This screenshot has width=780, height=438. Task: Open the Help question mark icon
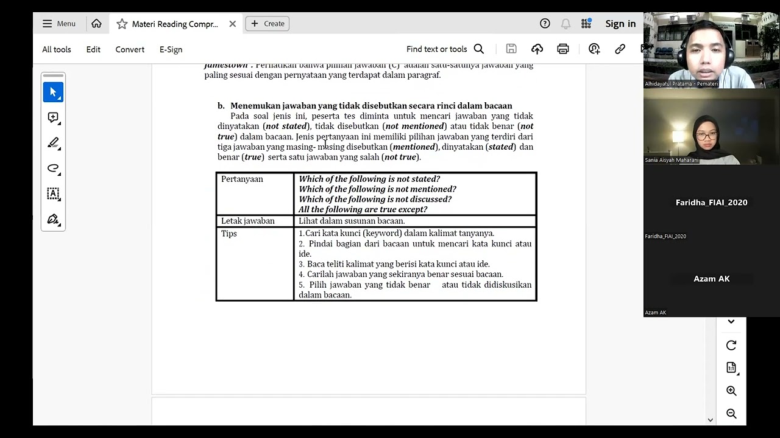coord(545,24)
